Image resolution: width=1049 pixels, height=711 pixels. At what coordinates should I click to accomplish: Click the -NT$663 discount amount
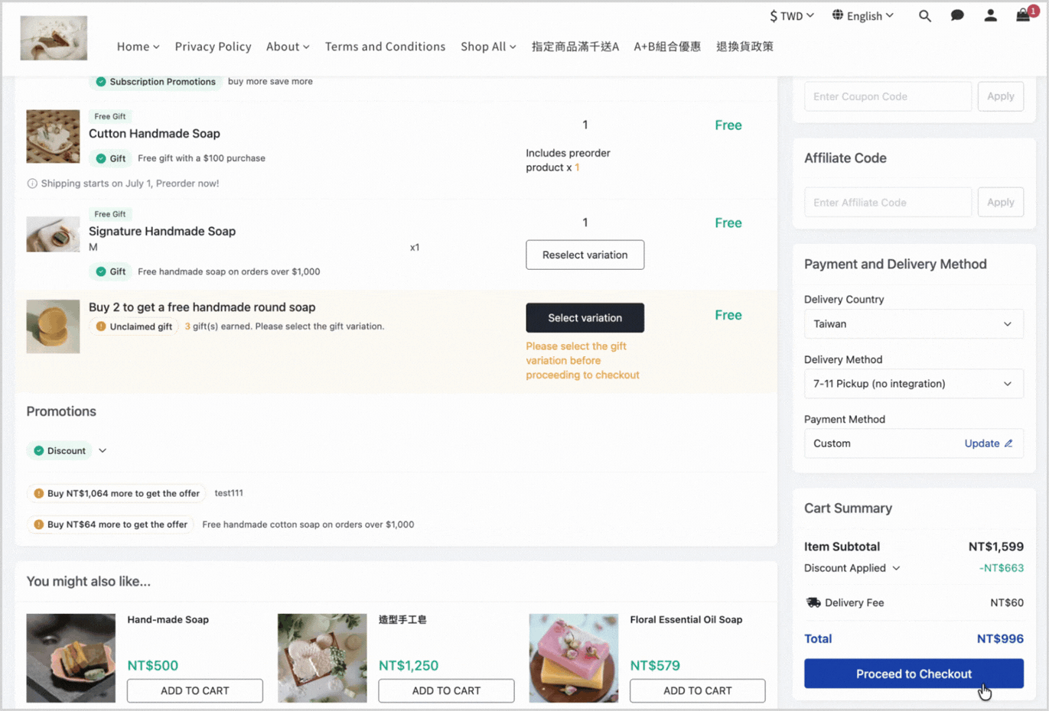click(1002, 568)
